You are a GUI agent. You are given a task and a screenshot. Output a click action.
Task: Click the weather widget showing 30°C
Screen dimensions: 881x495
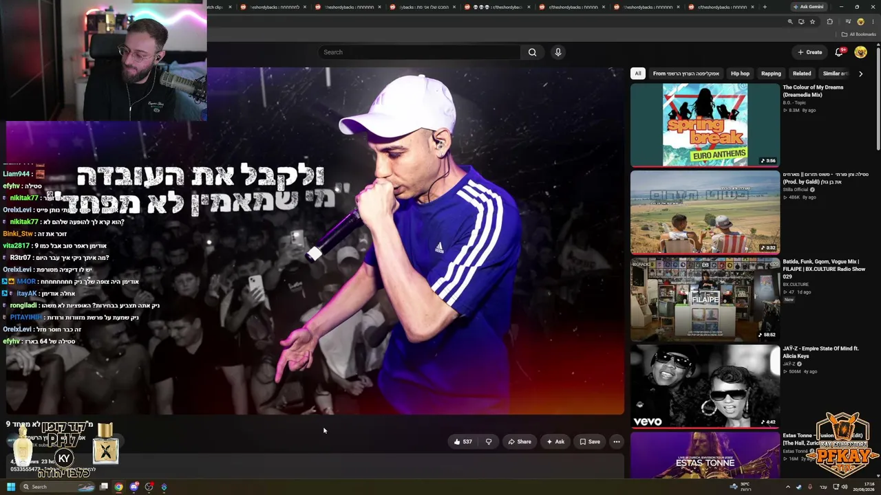pyautogui.click(x=741, y=487)
